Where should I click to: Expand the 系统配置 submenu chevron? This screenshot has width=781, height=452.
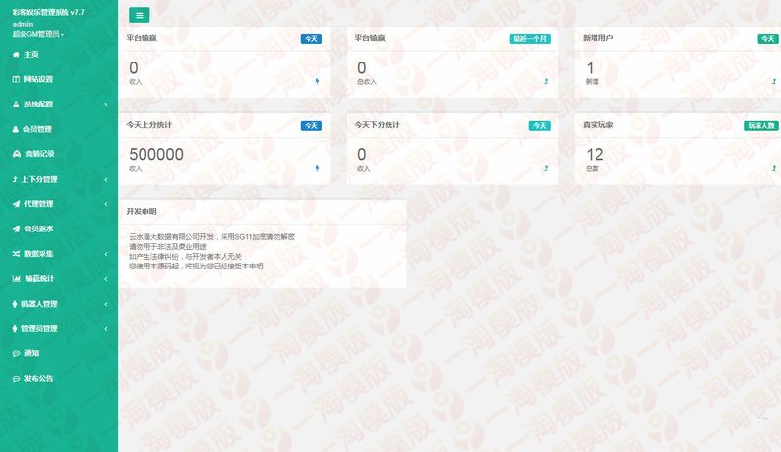click(106, 104)
